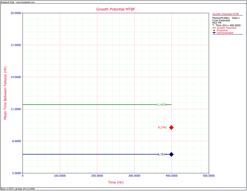Click the chart title Growth Potential MTBF

coord(116,9)
